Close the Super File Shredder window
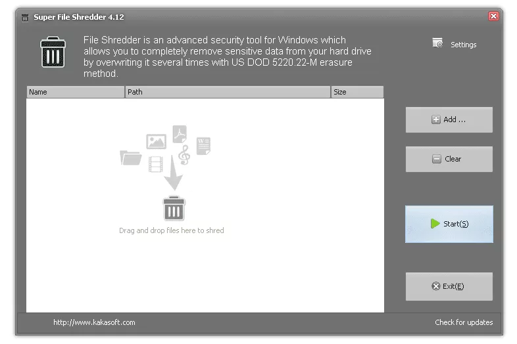The width and height of the screenshot is (517, 344). pos(493,16)
